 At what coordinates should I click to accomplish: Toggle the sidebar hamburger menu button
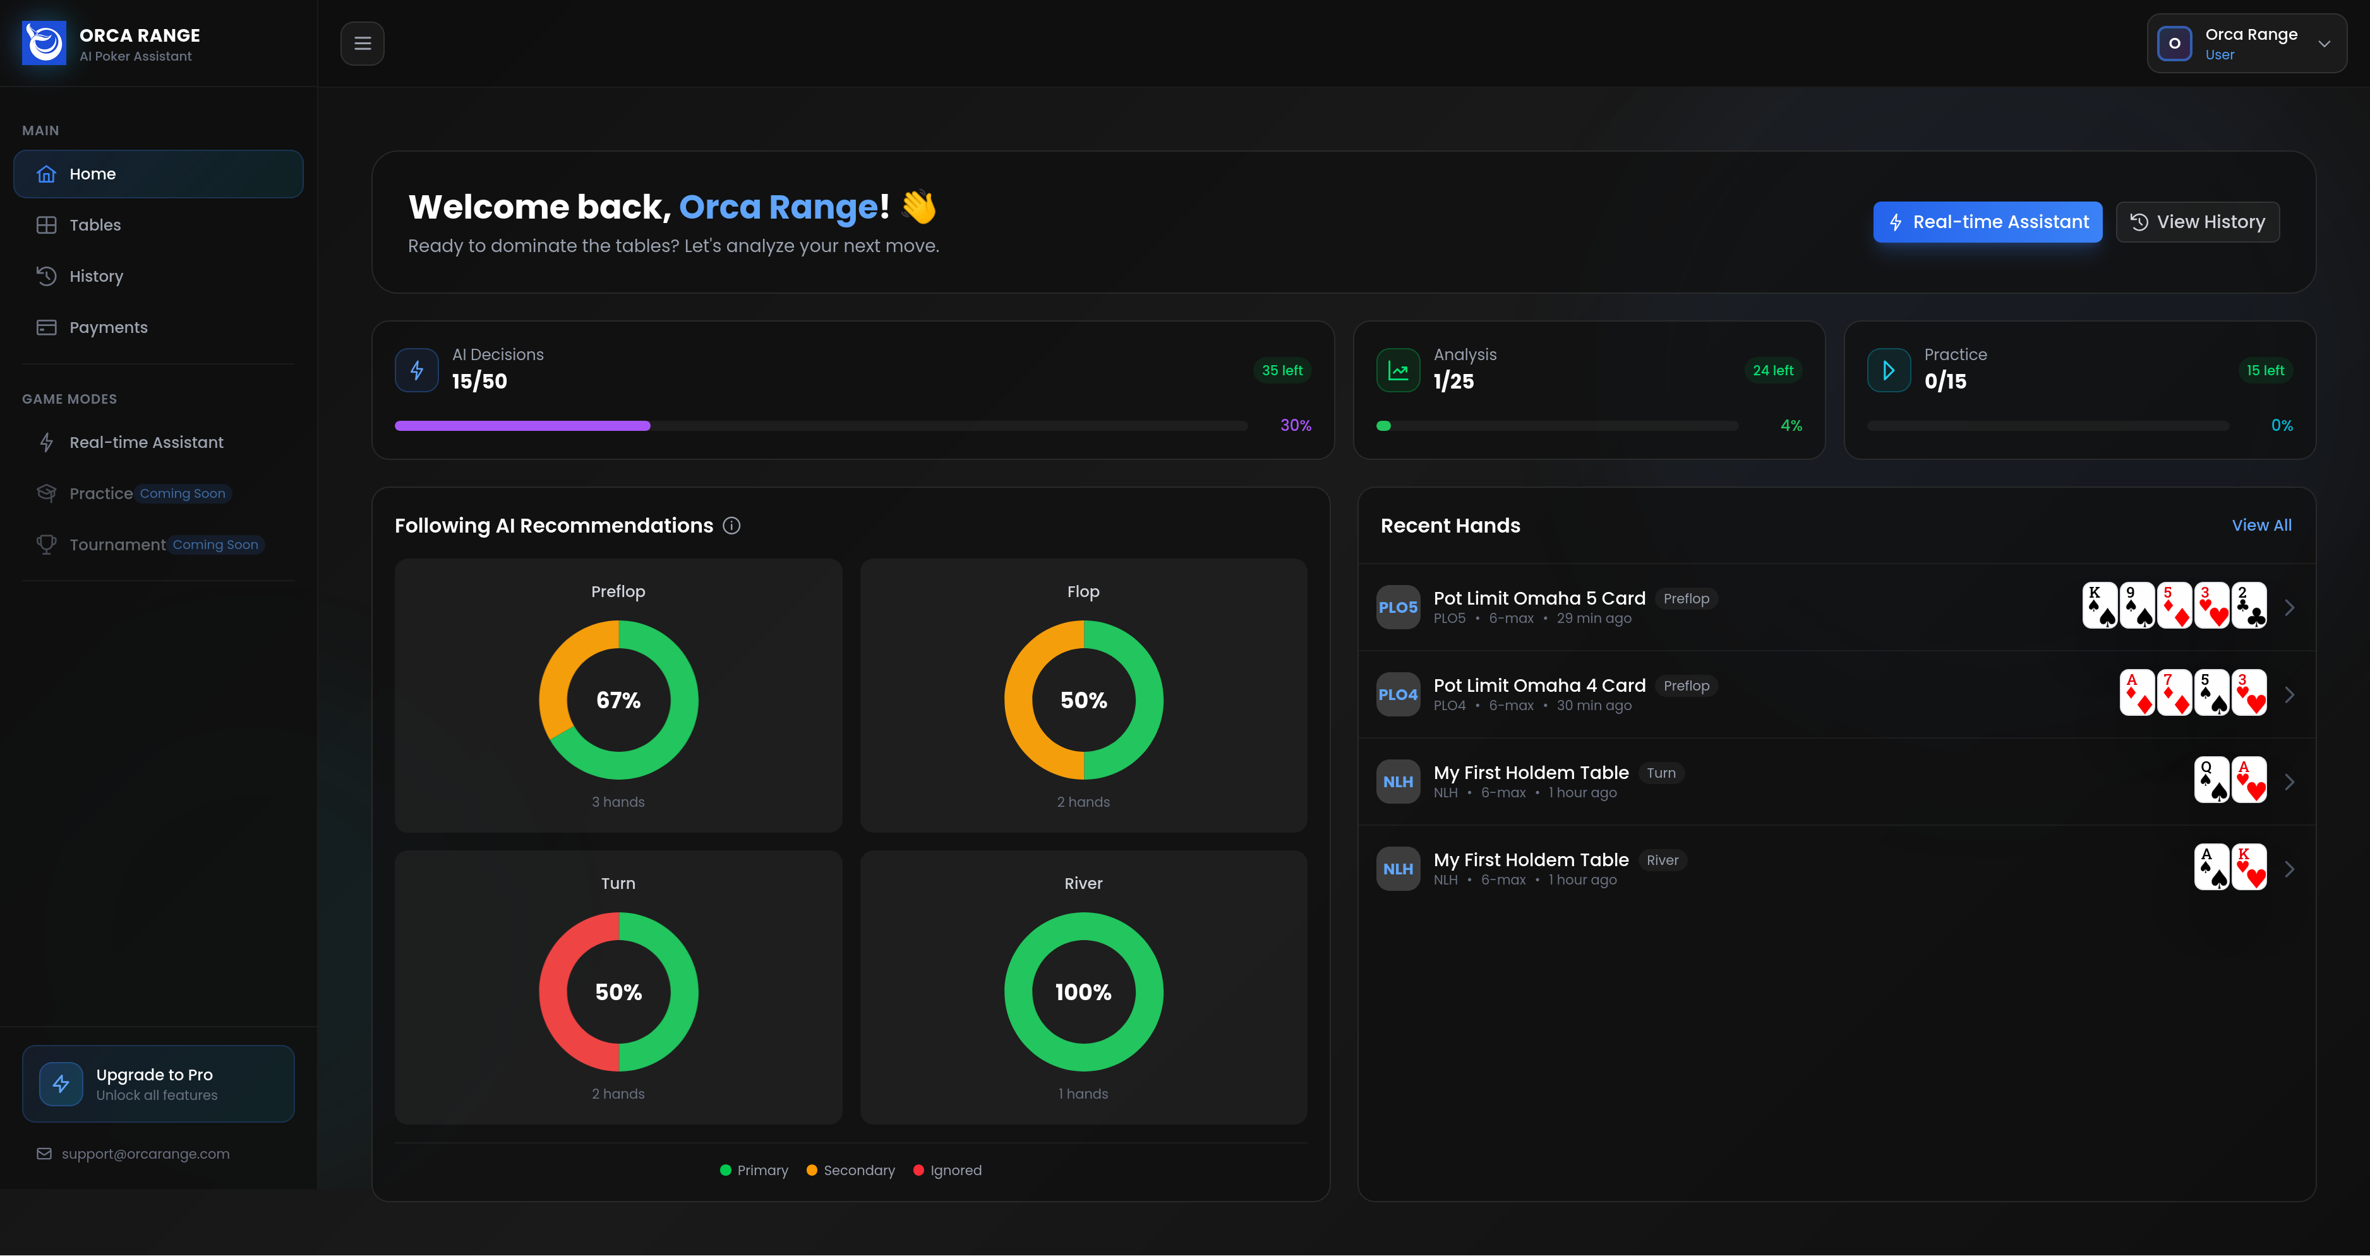[x=363, y=43]
